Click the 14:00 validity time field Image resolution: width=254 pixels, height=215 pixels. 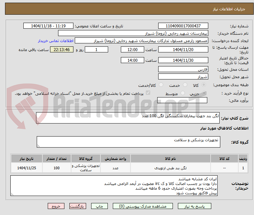(133, 60)
